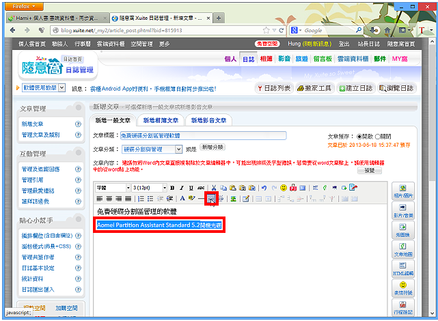Copy selected text in editor toolbar

223,188
